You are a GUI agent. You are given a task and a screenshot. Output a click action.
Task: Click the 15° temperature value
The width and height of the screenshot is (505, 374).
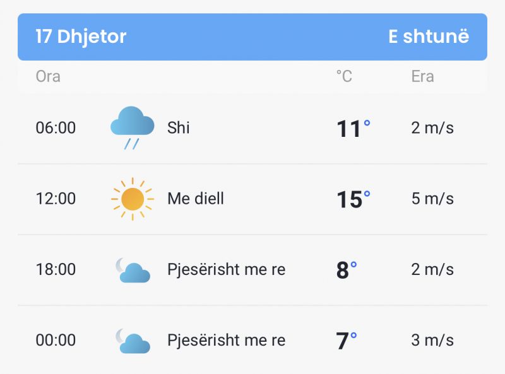(353, 199)
